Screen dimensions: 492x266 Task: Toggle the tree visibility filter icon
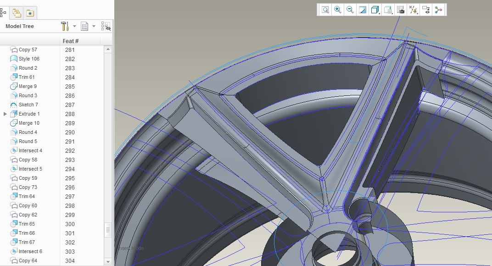coord(106,26)
